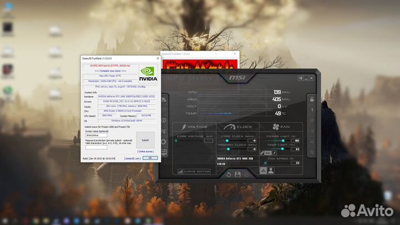Image resolution: width=400 pixels, height=225 pixels.
Task: Click the CPU AMD Ryzen 5 3600X field
Action: click(x=127, y=111)
